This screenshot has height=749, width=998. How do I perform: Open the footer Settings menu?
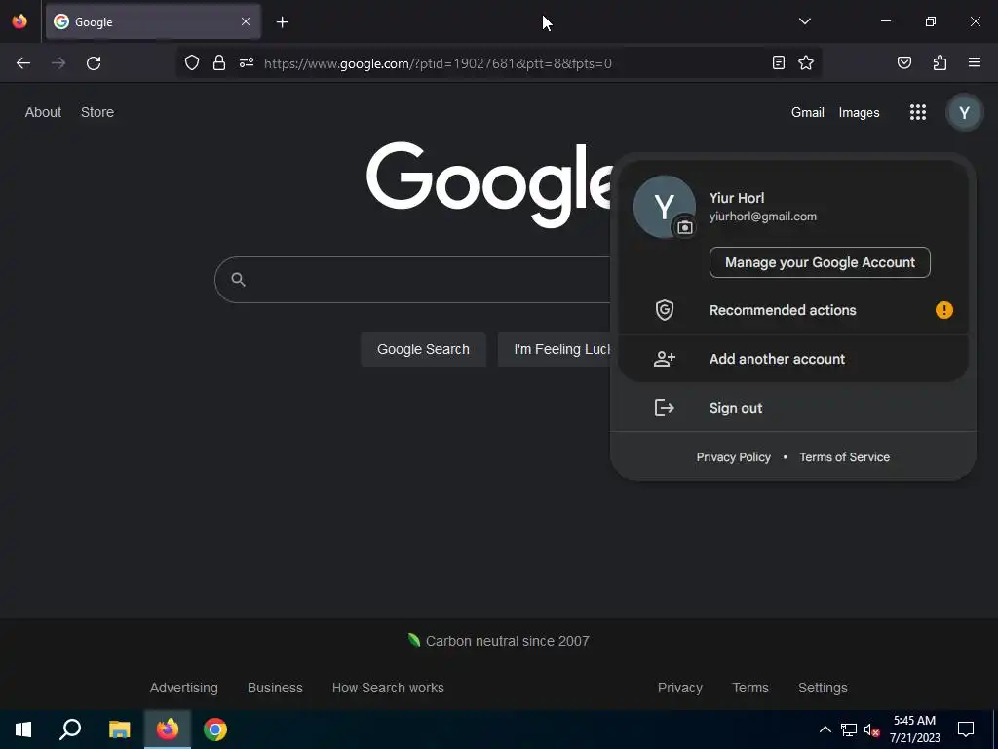click(x=823, y=688)
